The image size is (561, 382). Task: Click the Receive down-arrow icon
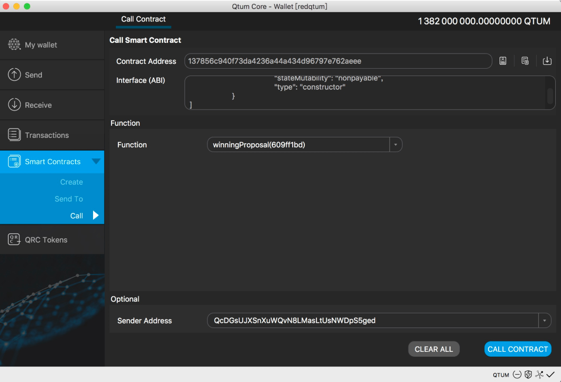tap(14, 105)
